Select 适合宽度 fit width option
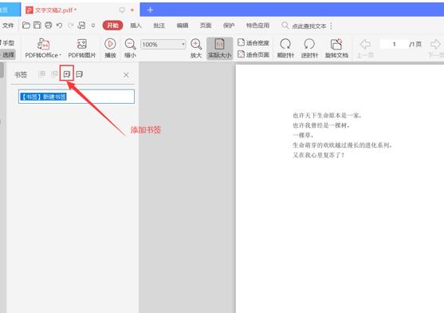Screen dimensions: 444x313 pos(253,43)
